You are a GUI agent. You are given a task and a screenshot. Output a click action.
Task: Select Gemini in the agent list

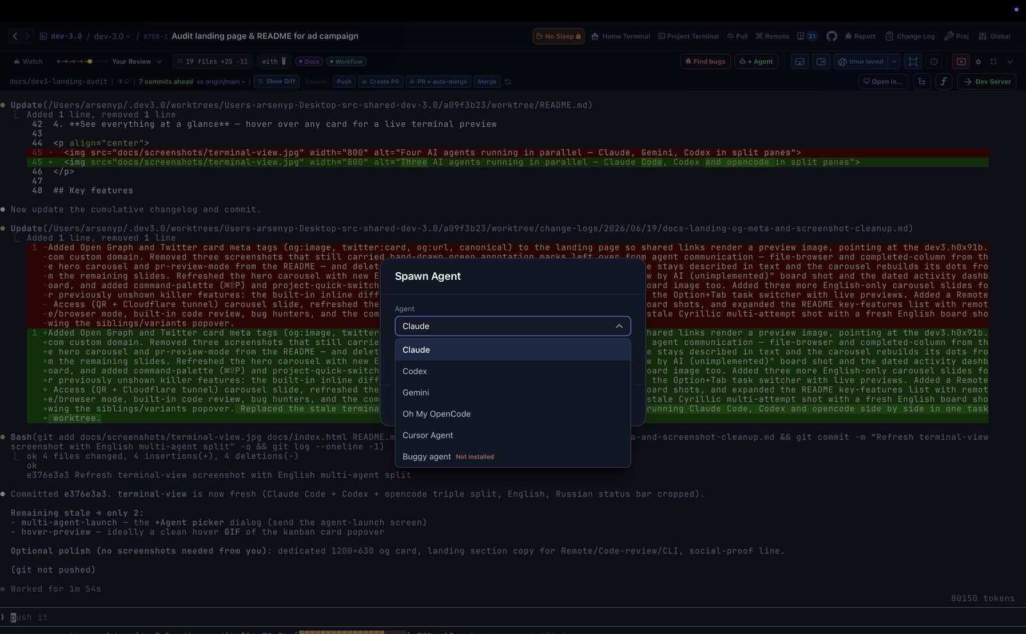(x=512, y=393)
